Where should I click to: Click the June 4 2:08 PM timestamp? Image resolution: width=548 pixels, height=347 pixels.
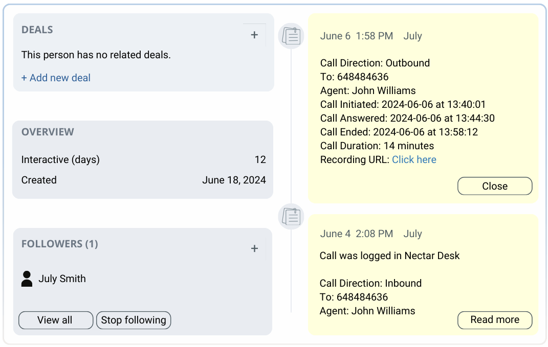point(357,234)
